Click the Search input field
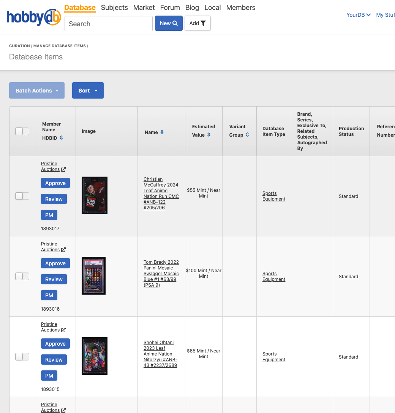 [108, 24]
